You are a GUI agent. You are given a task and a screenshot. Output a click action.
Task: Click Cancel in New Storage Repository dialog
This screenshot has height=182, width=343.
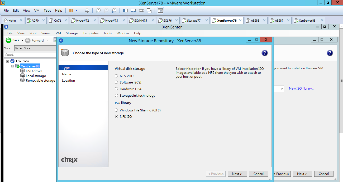point(259,174)
